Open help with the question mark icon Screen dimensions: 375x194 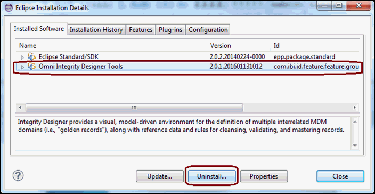point(18,176)
